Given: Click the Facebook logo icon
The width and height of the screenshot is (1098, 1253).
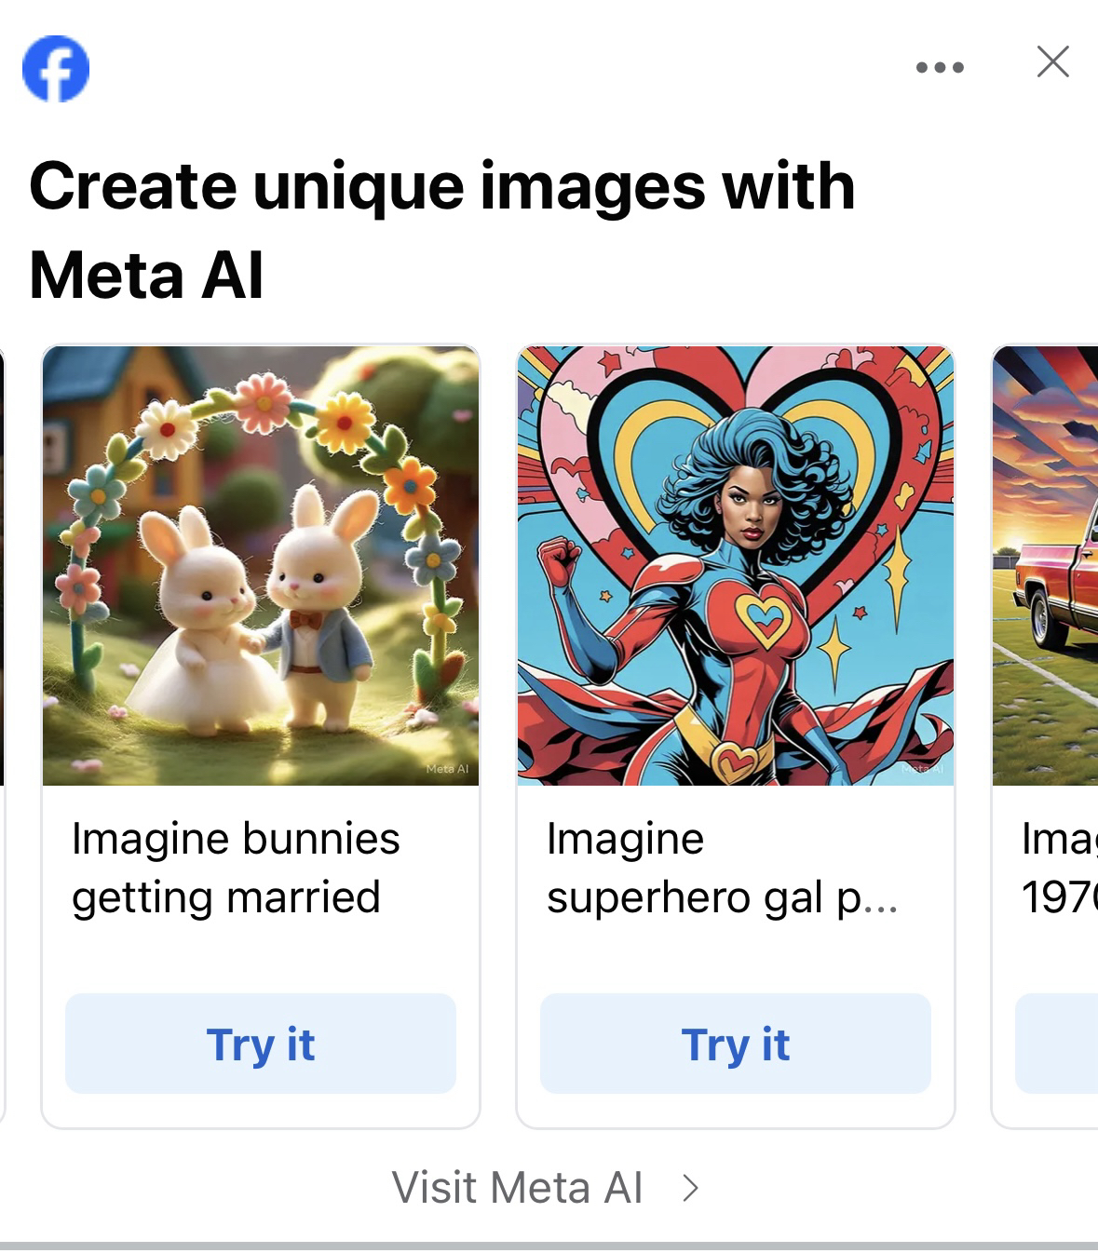Looking at the screenshot, I should [56, 68].
